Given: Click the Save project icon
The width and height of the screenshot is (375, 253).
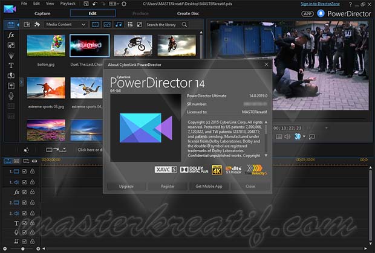Looking at the screenshot, I should click(86, 4).
